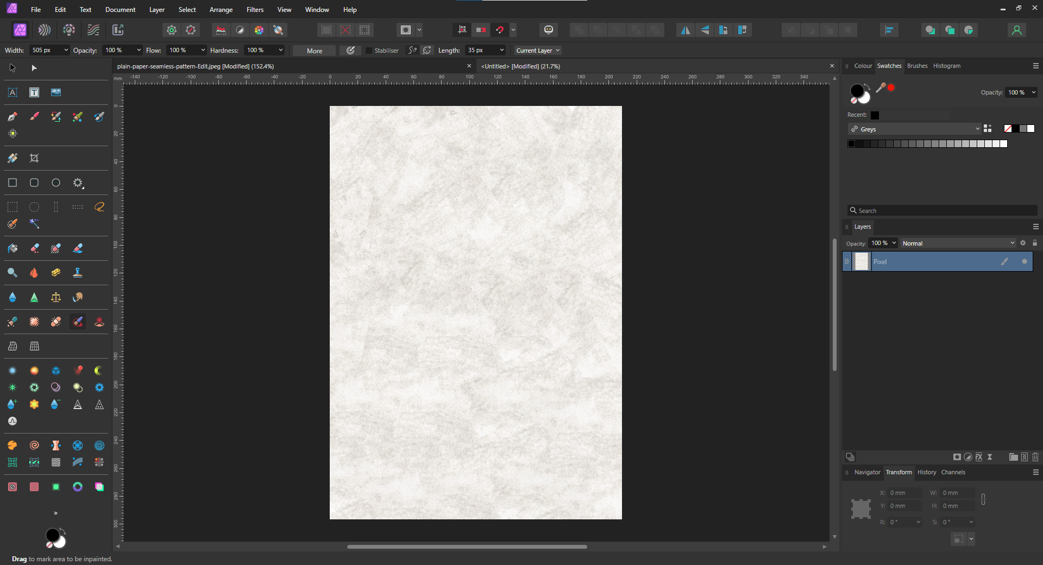Pick the white swatch in Greys palette
The width and height of the screenshot is (1043, 565).
coord(1003,144)
